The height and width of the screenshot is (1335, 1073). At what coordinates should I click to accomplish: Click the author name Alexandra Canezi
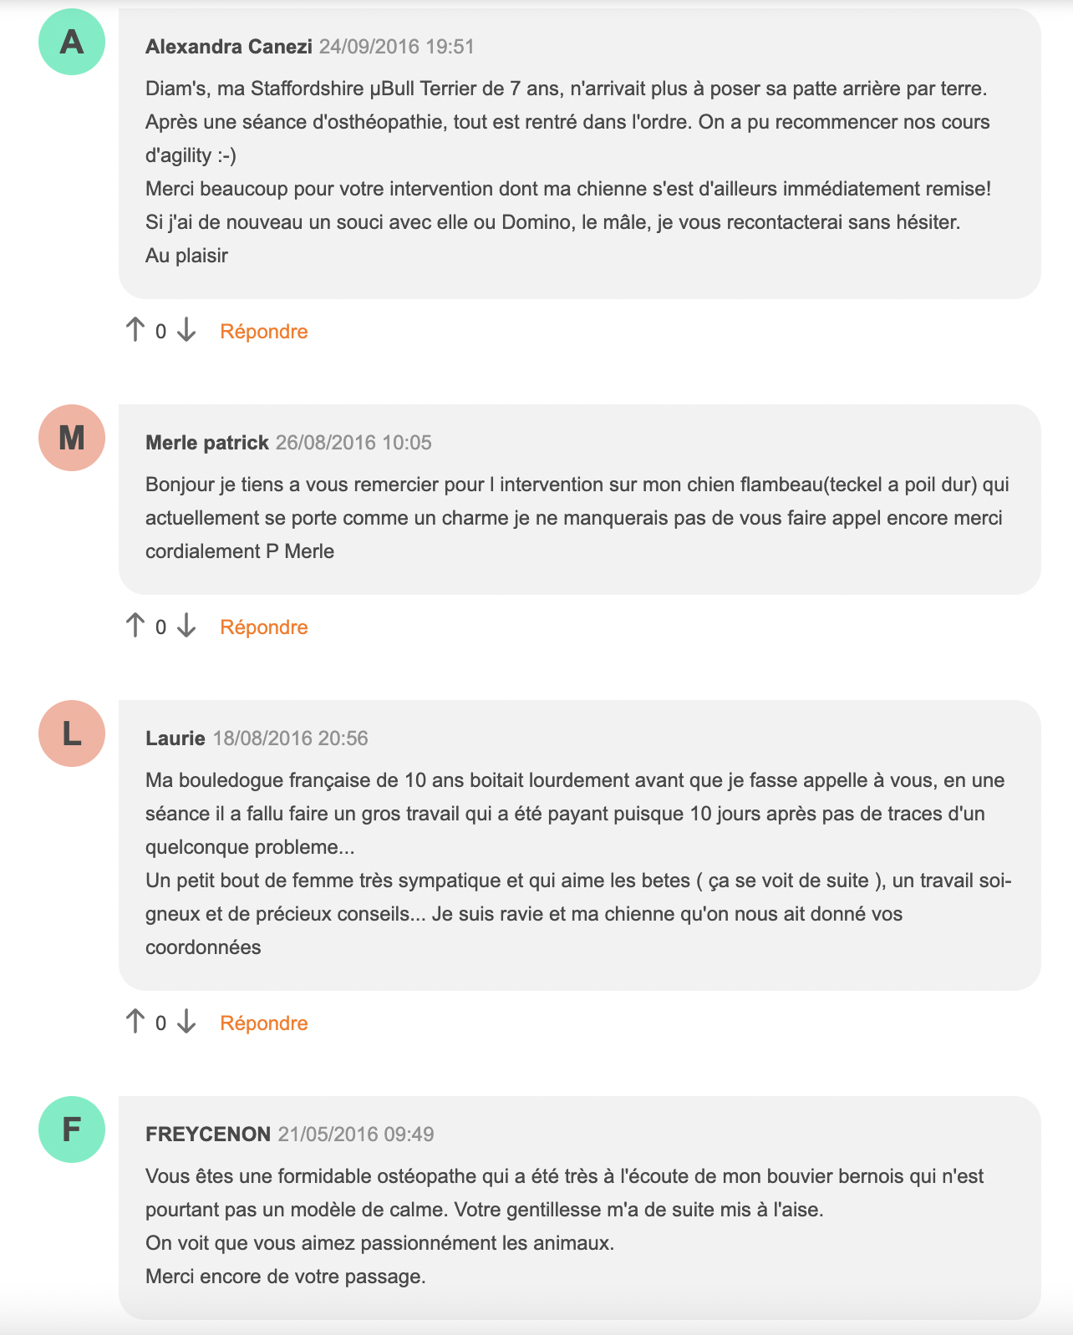[x=229, y=47]
